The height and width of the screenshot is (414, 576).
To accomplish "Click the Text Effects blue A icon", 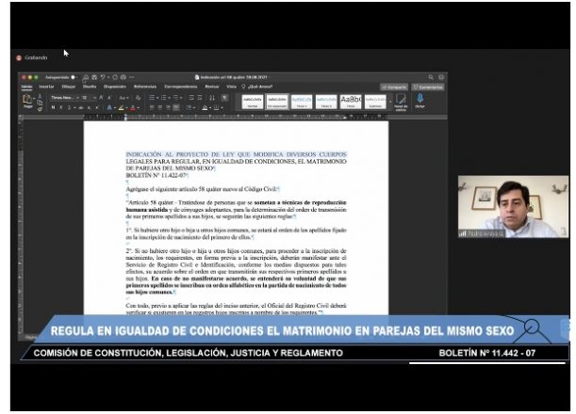I will (x=109, y=107).
